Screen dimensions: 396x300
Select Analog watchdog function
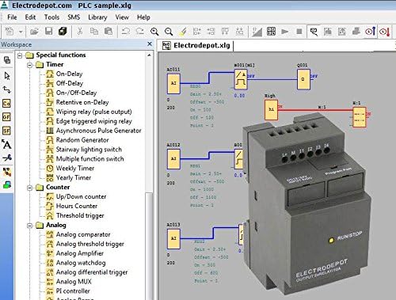click(x=81, y=263)
